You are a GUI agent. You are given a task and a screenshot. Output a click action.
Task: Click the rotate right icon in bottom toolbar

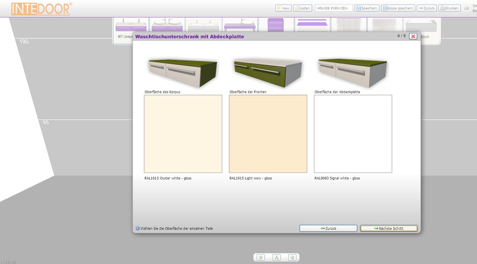(x=292, y=258)
